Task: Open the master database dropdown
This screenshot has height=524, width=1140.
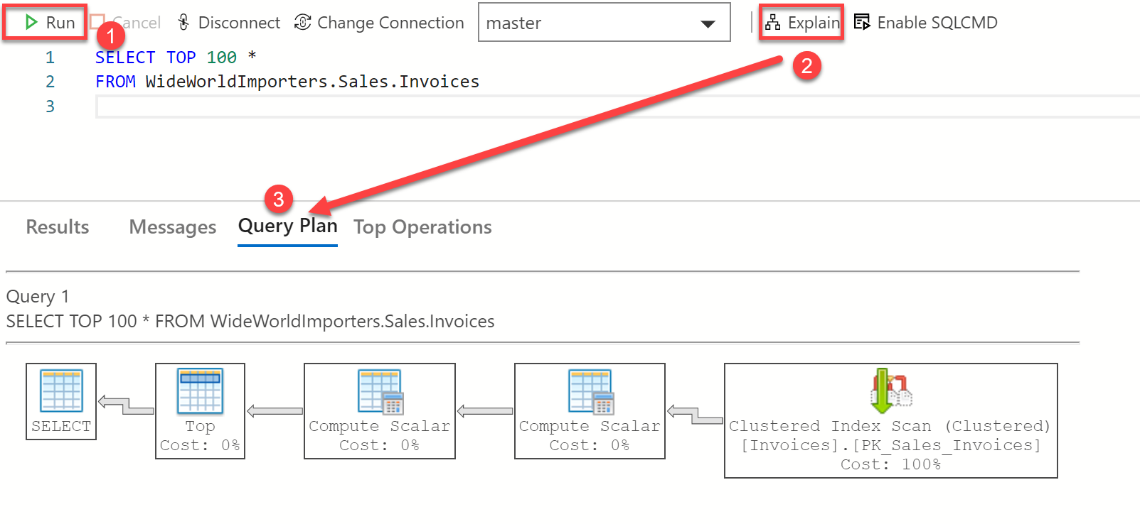Action: tap(604, 23)
